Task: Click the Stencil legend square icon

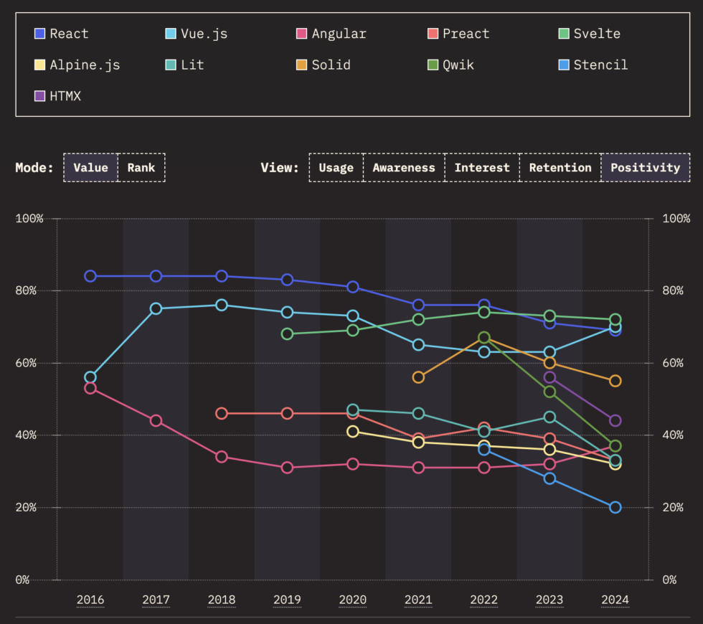Action: (564, 65)
